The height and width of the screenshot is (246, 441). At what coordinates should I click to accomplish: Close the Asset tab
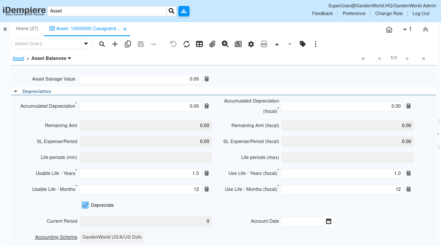pos(125,29)
